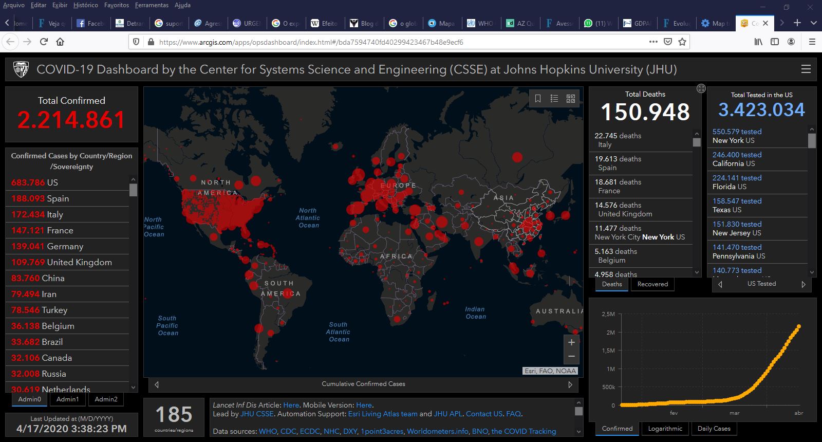Open the tracking protection shield
The image size is (822, 442).
(x=136, y=42)
